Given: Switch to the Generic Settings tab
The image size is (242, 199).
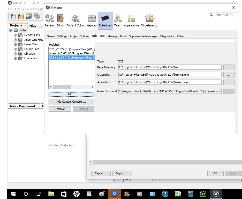Looking at the screenshot, I should tap(57, 36).
